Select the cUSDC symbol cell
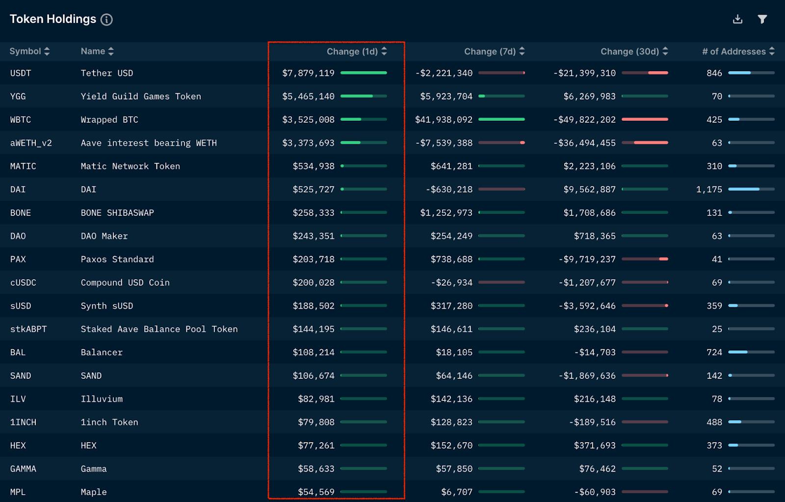This screenshot has height=502, width=785. click(x=23, y=283)
